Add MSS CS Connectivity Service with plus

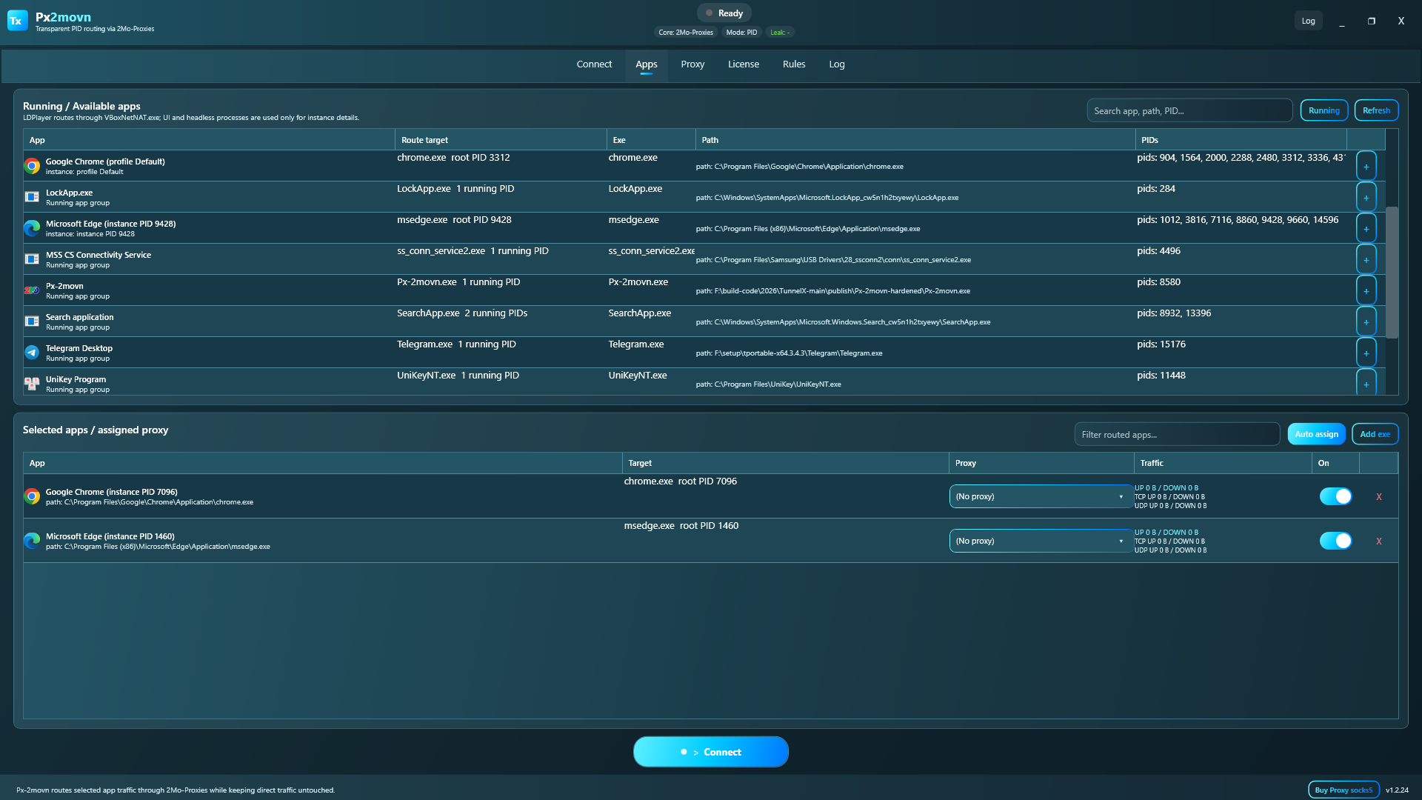(x=1366, y=259)
